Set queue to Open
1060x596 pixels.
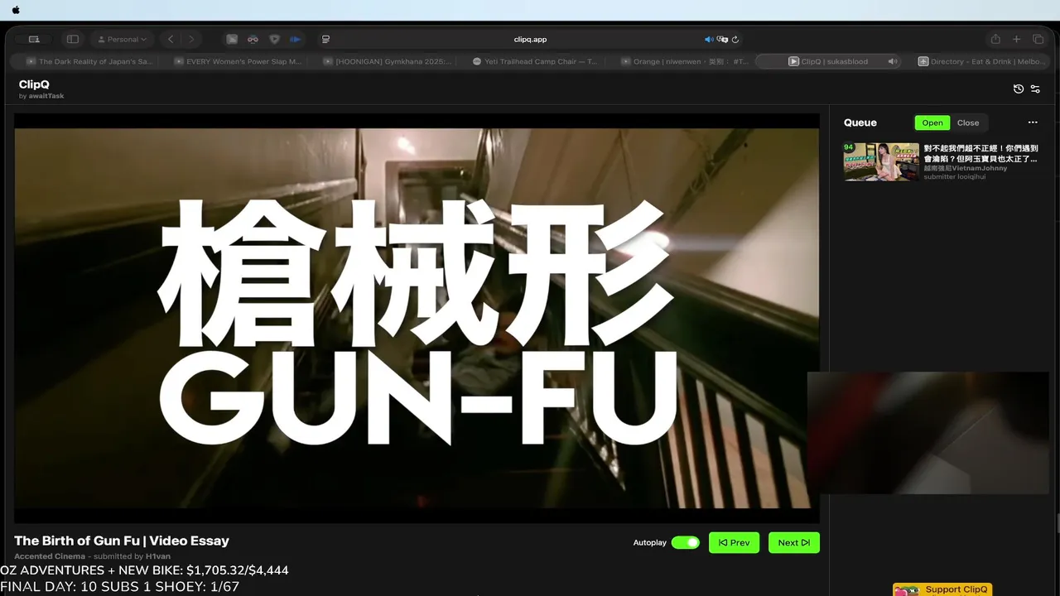point(932,123)
